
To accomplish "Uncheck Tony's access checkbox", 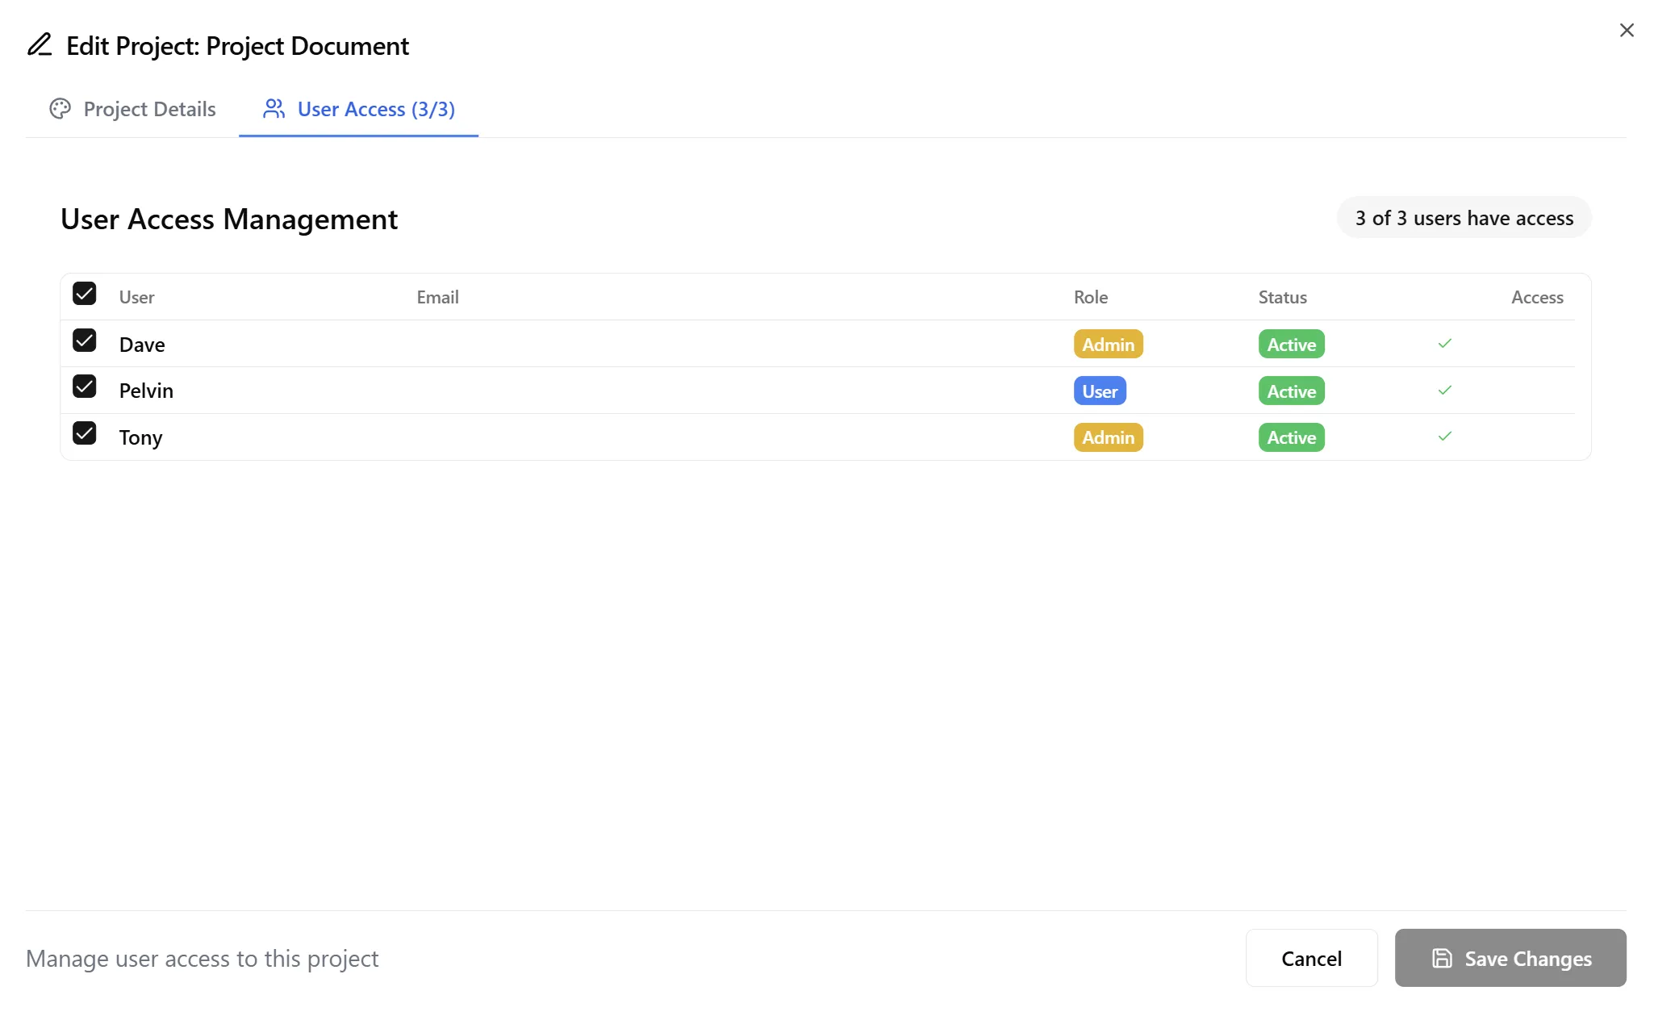I will pyautogui.click(x=85, y=434).
